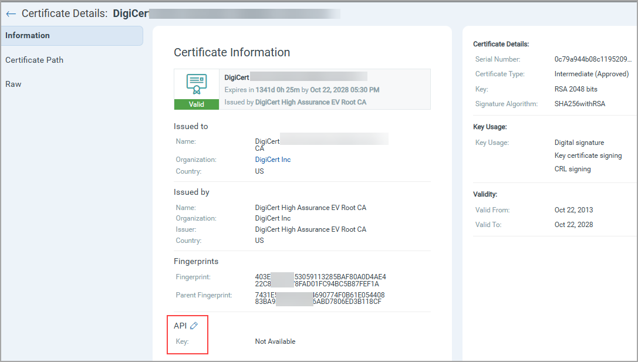The image size is (638, 362).
Task: Click the Intermediate (Approved) certificate type
Action: pyautogui.click(x=591, y=74)
